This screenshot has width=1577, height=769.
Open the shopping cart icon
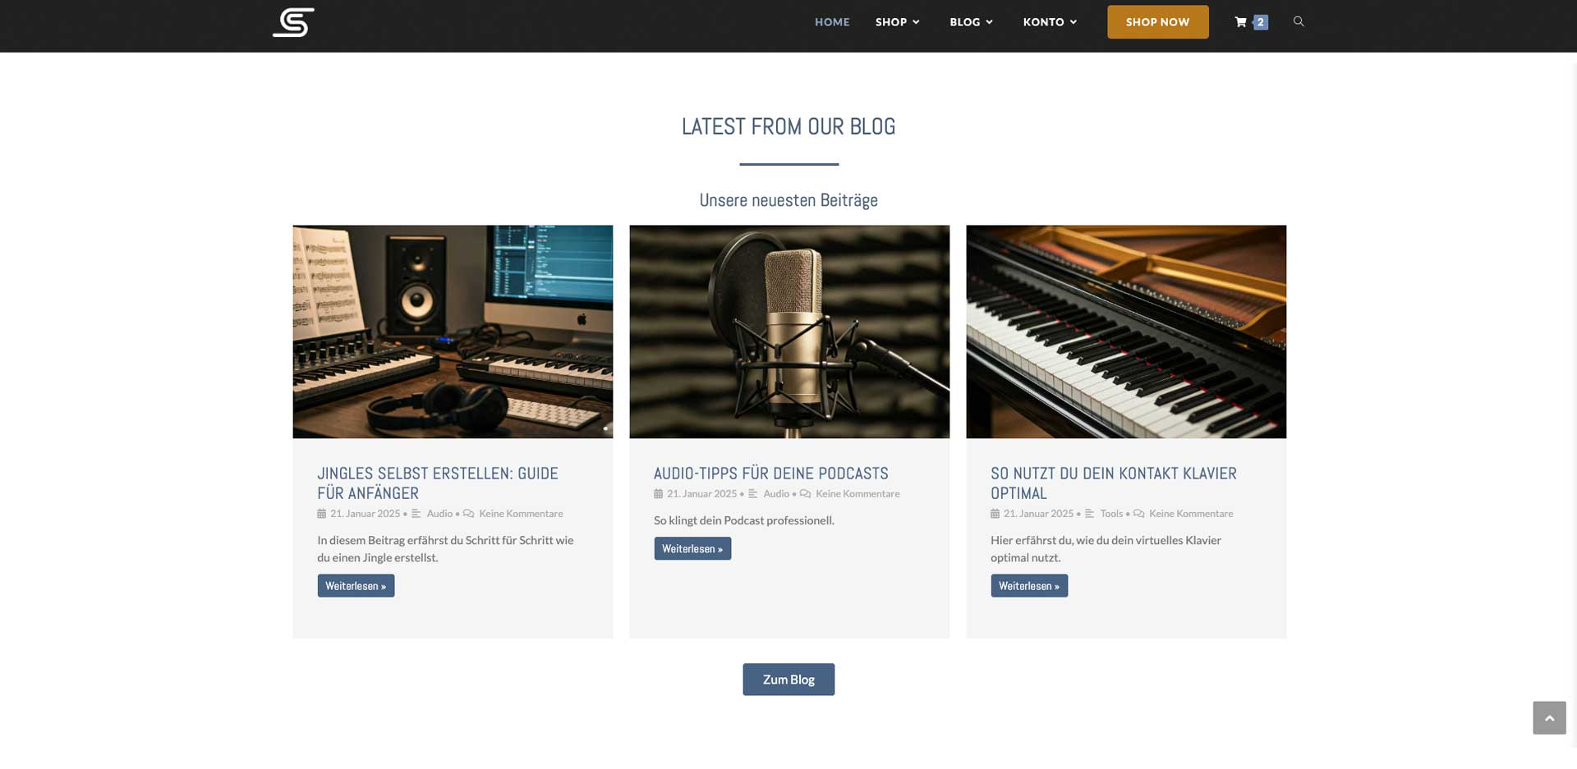[1240, 22]
